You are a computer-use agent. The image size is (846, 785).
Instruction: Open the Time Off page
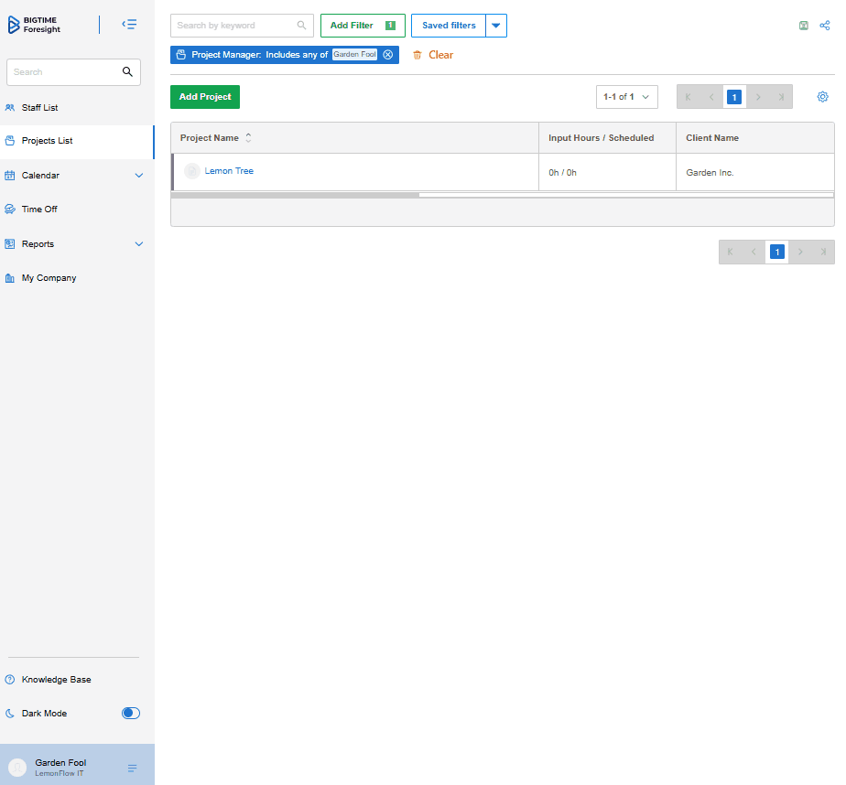click(x=39, y=210)
